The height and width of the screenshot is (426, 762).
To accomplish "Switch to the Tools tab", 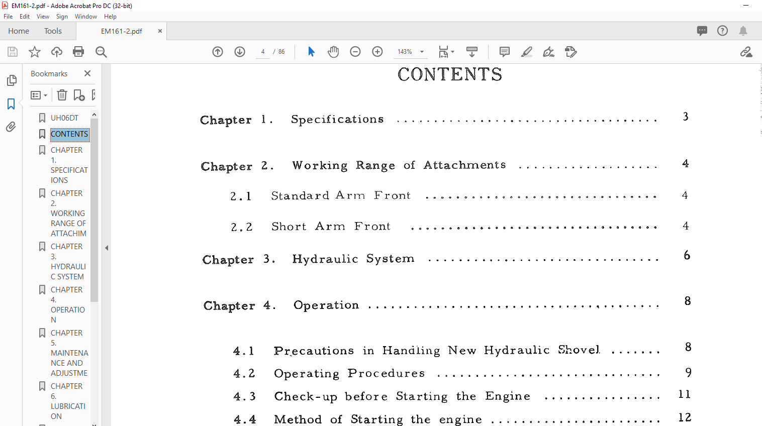I will (x=53, y=31).
